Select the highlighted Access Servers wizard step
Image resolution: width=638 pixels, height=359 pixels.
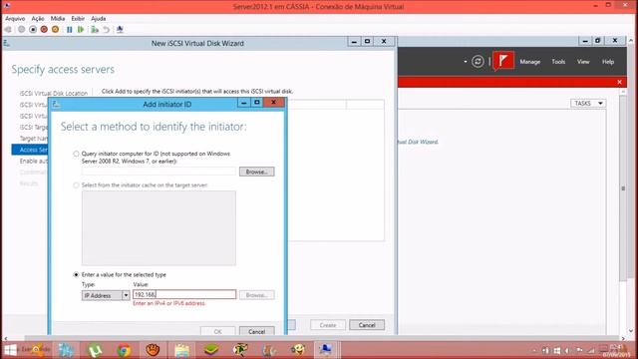pyautogui.click(x=30, y=150)
